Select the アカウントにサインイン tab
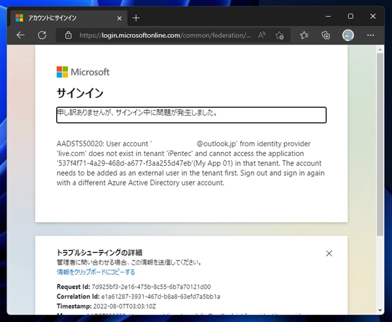This screenshot has height=322, width=392. pyautogui.click(x=69, y=18)
